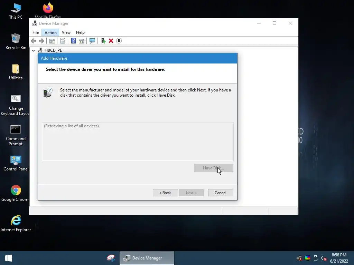
Task: Minimize the Device Manager window
Action: pos(259,23)
